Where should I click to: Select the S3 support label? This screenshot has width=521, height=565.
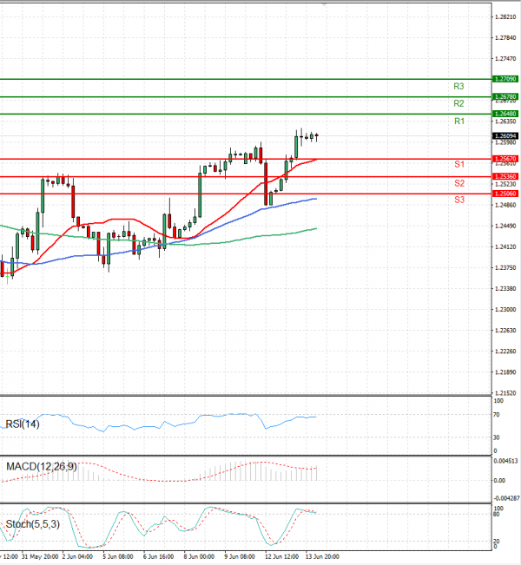459,200
